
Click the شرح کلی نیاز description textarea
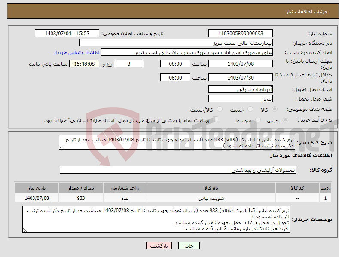(x=177, y=143)
